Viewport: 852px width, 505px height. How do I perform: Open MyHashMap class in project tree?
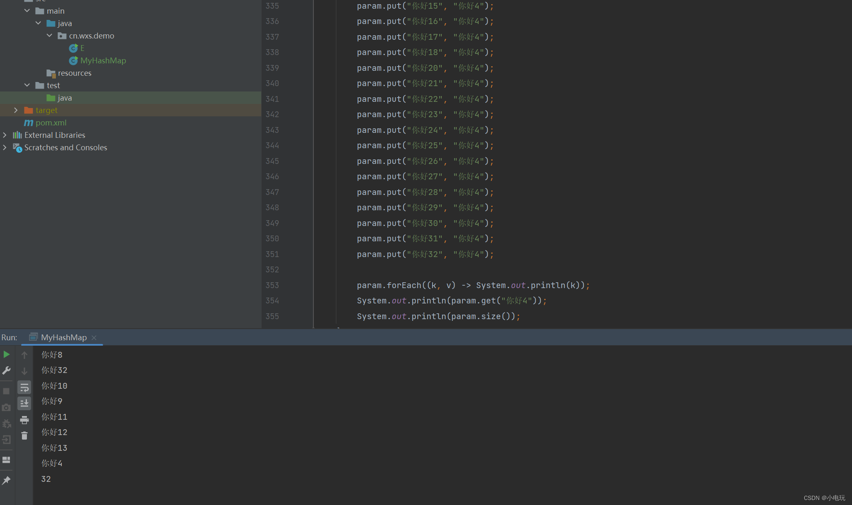tap(103, 60)
